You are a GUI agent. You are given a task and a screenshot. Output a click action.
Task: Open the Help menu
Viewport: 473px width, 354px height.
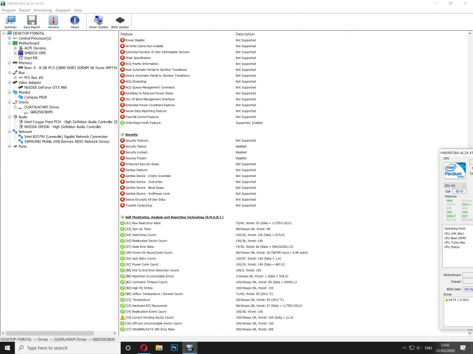78,10
